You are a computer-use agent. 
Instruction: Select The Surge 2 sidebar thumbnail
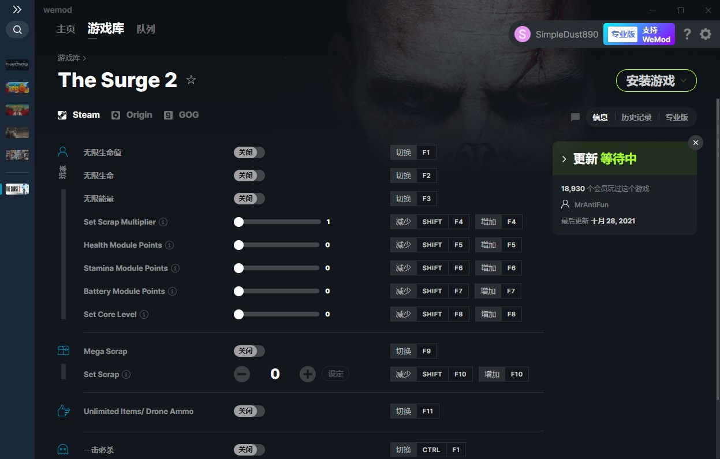pos(17,189)
